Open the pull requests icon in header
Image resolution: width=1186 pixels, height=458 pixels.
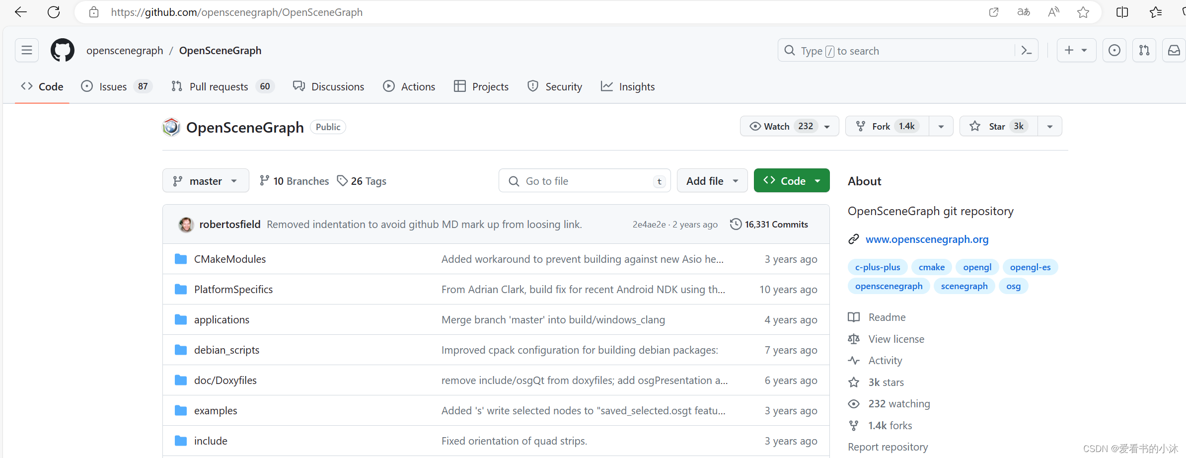coord(1144,50)
